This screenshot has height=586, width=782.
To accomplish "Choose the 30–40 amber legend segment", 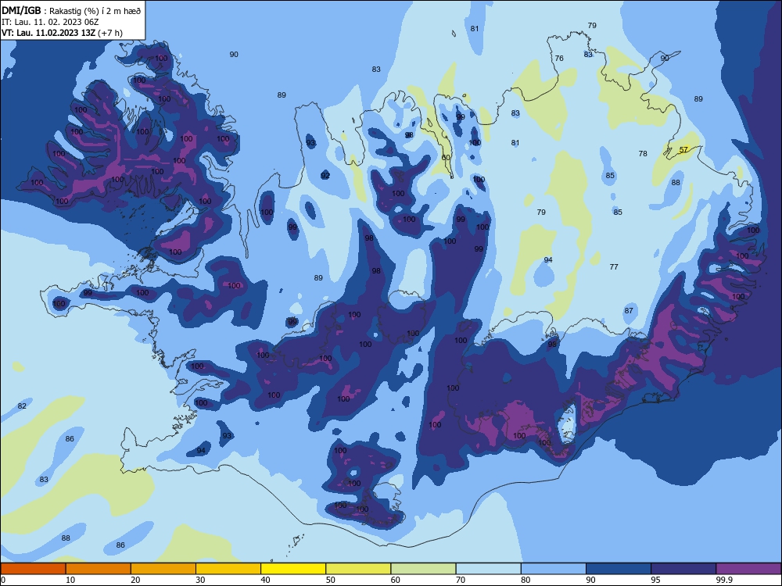I will (x=228, y=569).
